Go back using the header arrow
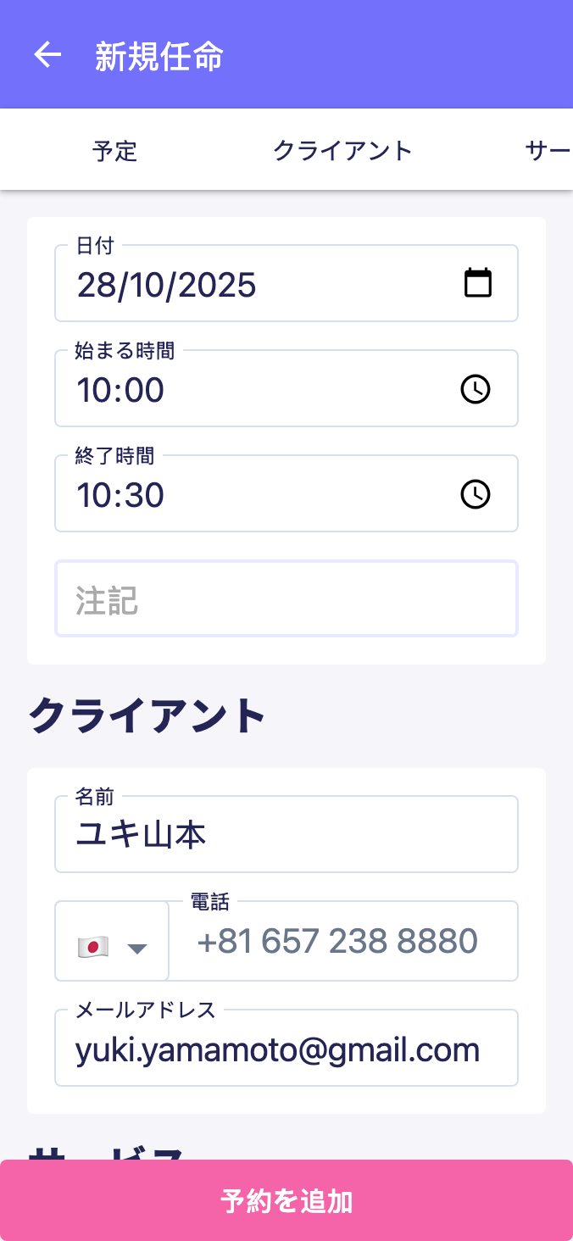This screenshot has height=1241, width=573. pos(47,55)
